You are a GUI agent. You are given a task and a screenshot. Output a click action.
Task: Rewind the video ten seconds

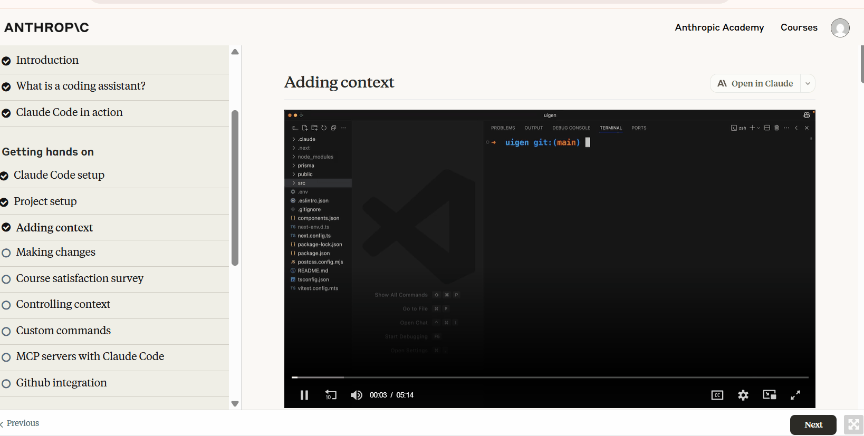331,395
